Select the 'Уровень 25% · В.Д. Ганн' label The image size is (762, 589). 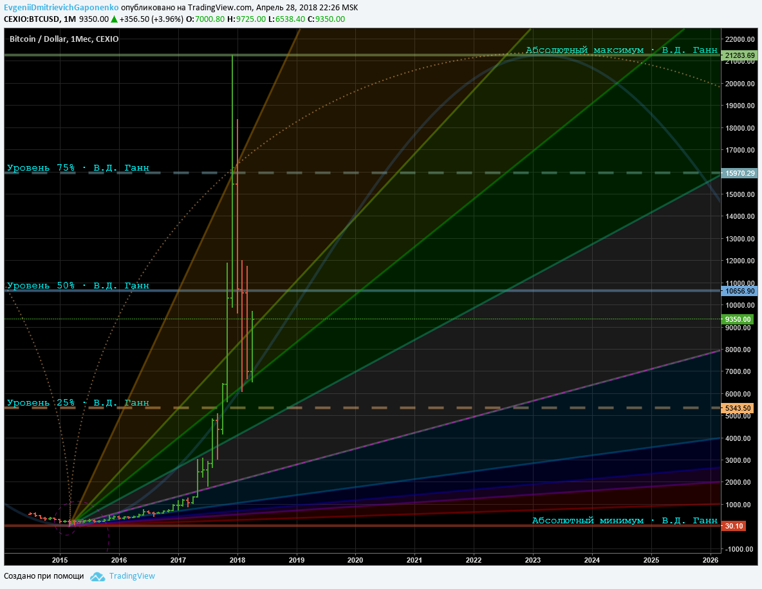(x=79, y=402)
